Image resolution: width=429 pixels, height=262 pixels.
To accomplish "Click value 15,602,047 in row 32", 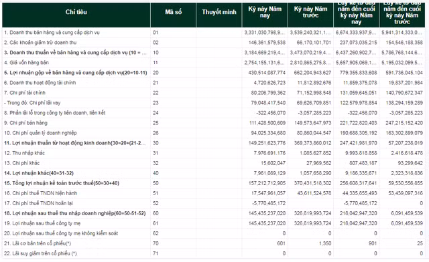I will 273,163.
